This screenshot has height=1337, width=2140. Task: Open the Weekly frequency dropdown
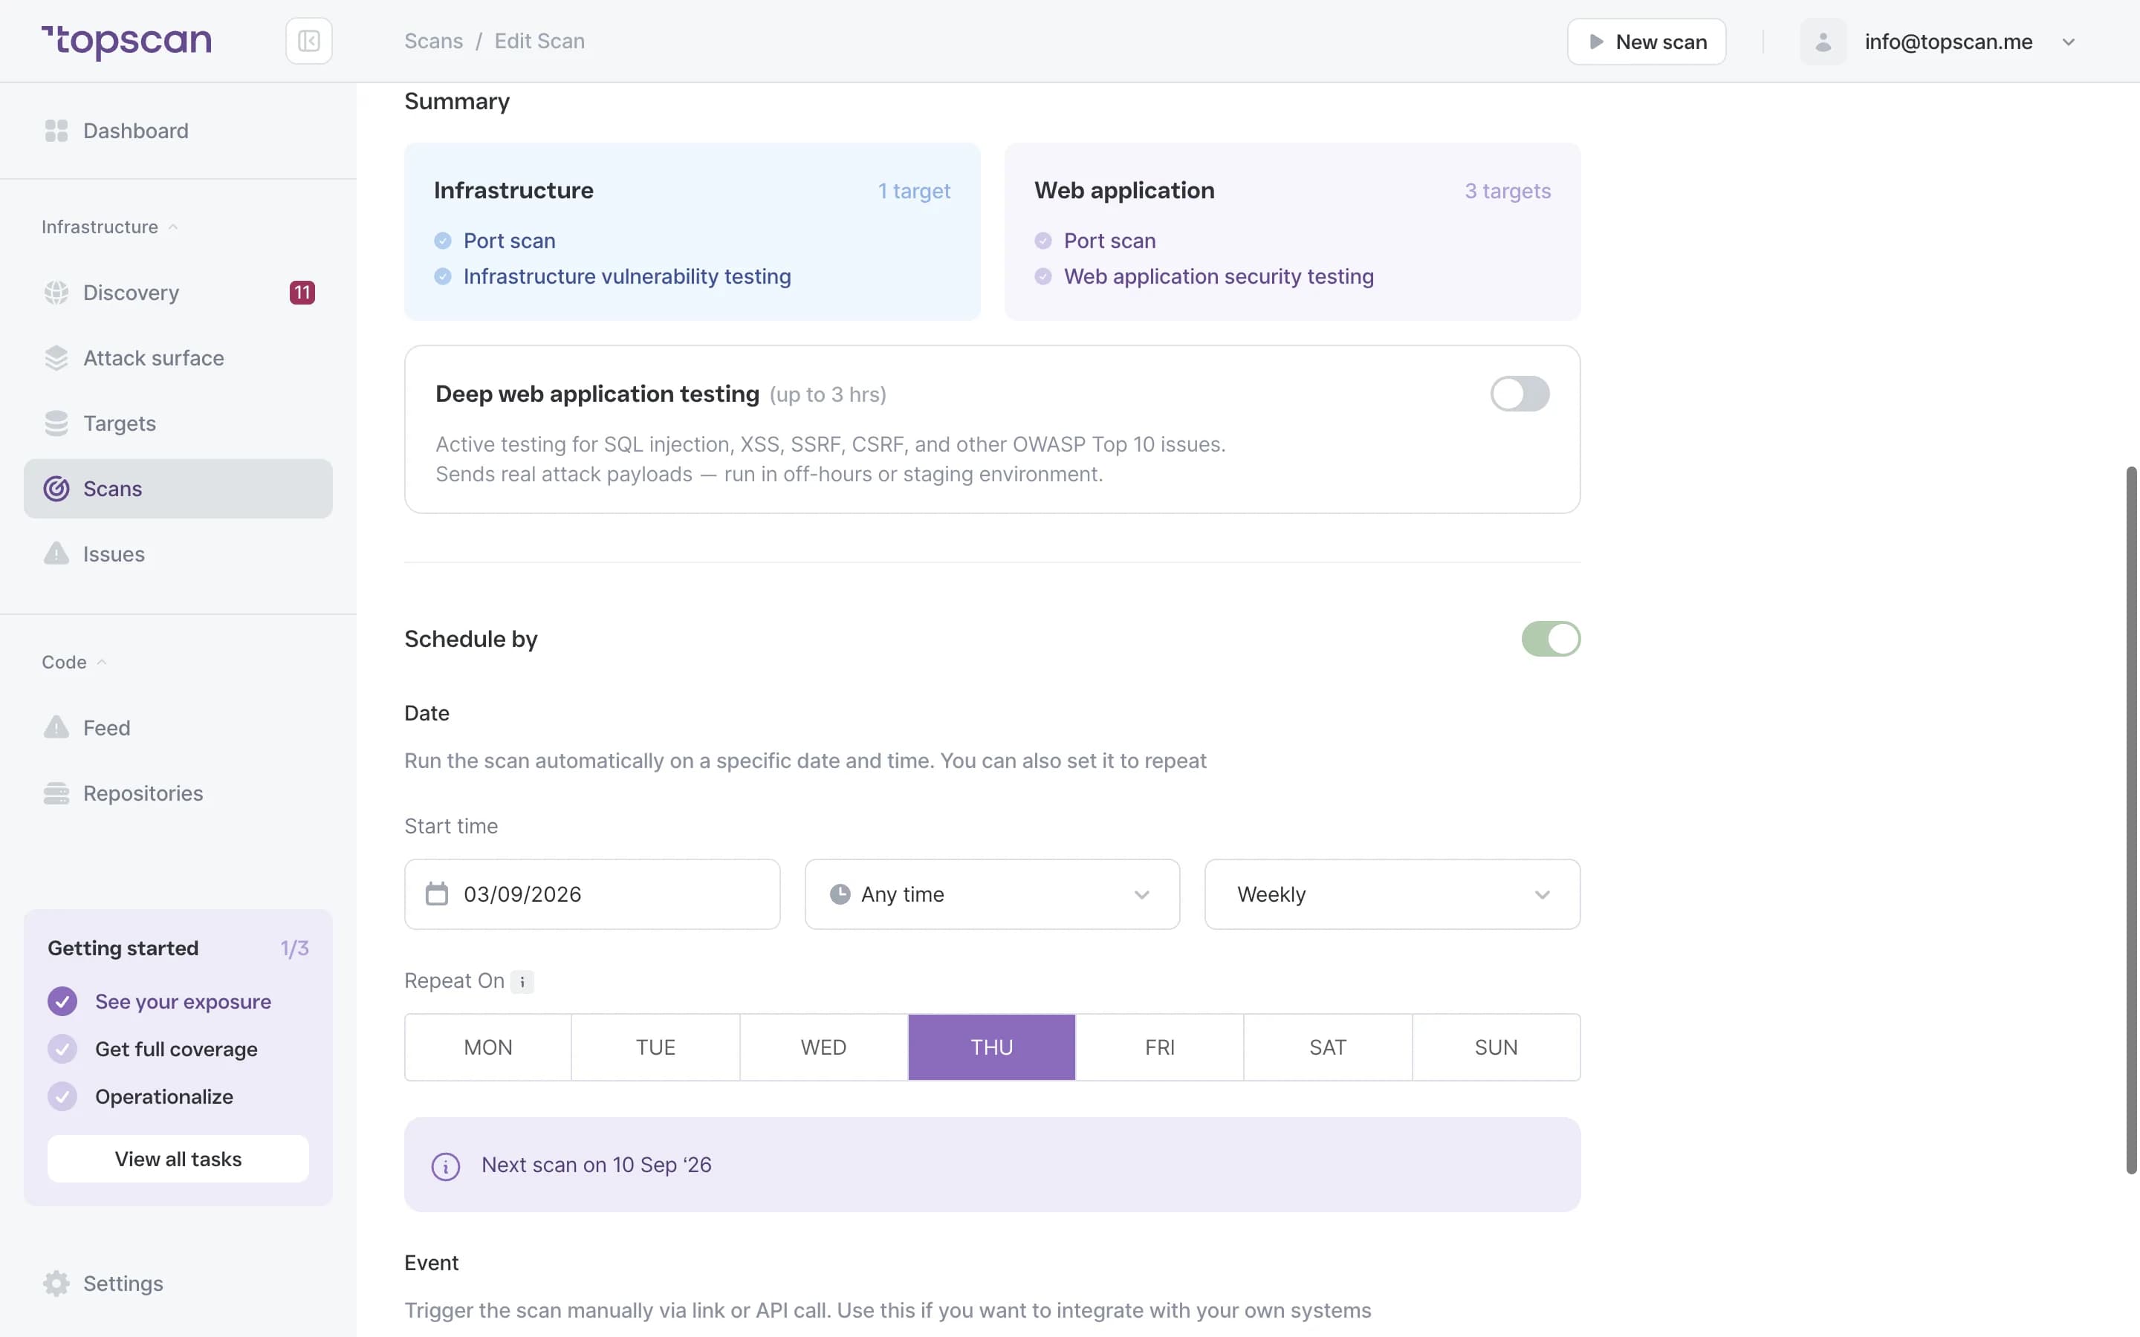1392,894
